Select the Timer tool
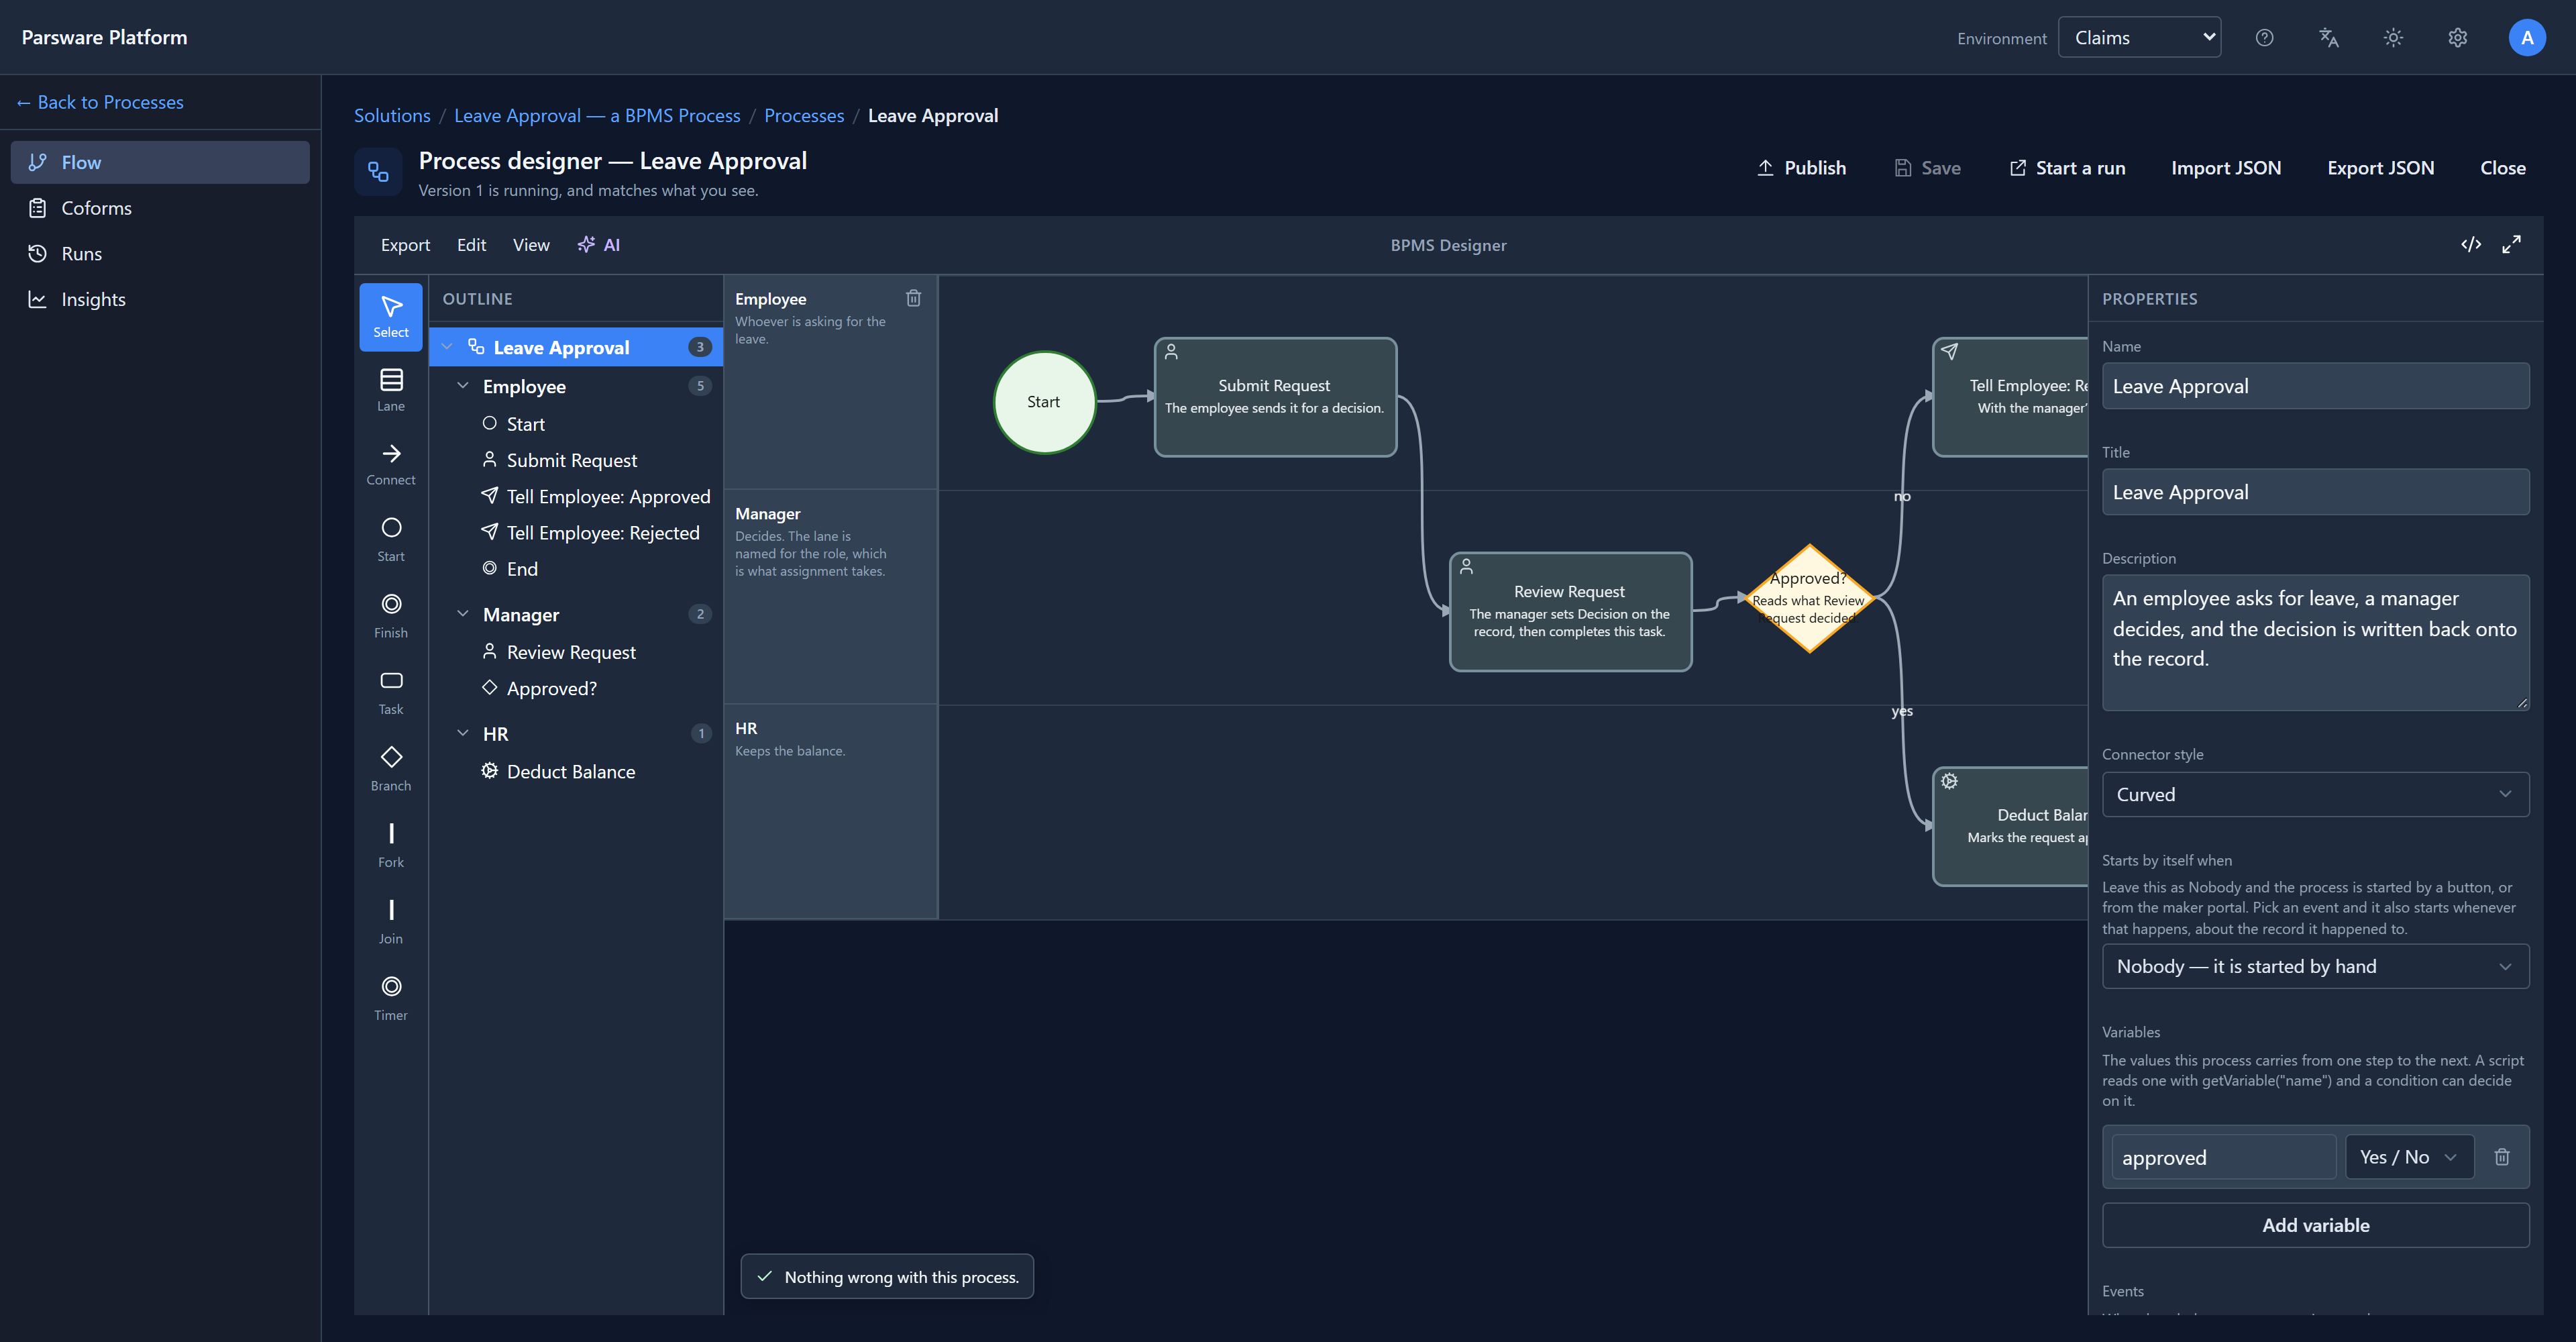Screen dimensions: 2576x1342 point(390,998)
